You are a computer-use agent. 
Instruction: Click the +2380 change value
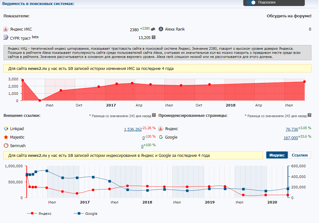[145, 28]
